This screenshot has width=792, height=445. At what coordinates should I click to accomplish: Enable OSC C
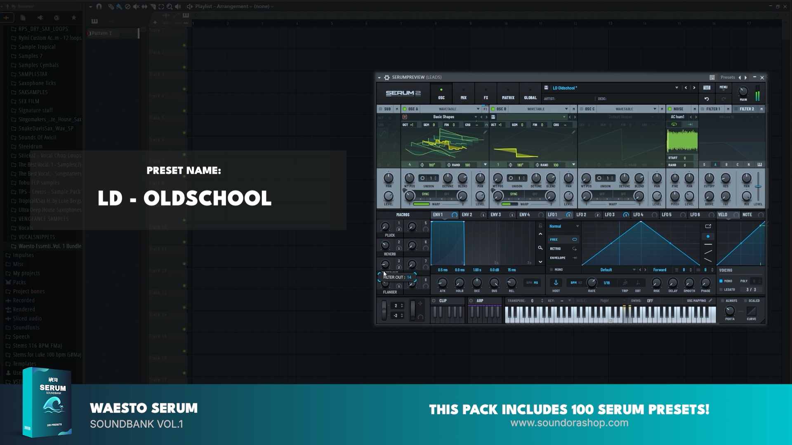point(581,109)
